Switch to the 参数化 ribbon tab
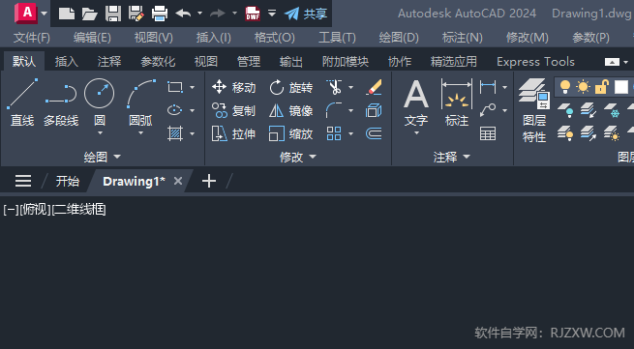The image size is (634, 349). [158, 62]
